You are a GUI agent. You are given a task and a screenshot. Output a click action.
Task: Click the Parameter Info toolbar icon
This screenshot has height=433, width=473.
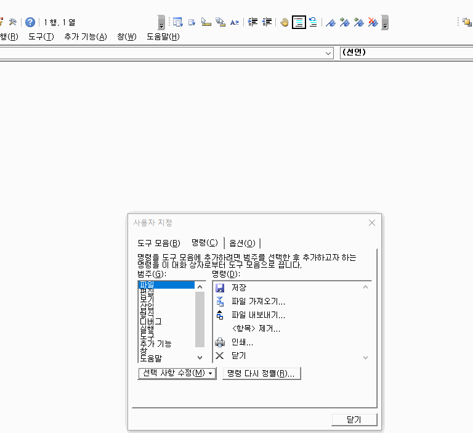(220, 22)
